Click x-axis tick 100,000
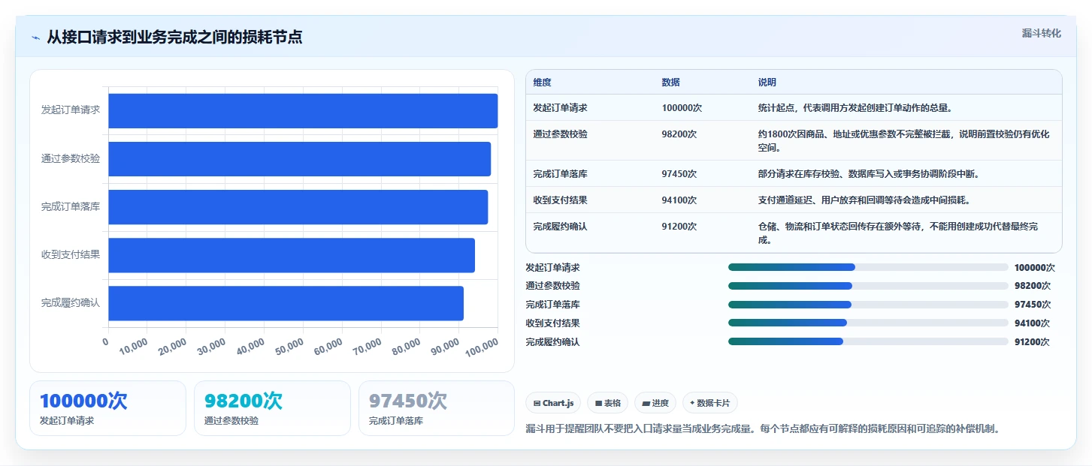1092x466 pixels. pyautogui.click(x=482, y=347)
